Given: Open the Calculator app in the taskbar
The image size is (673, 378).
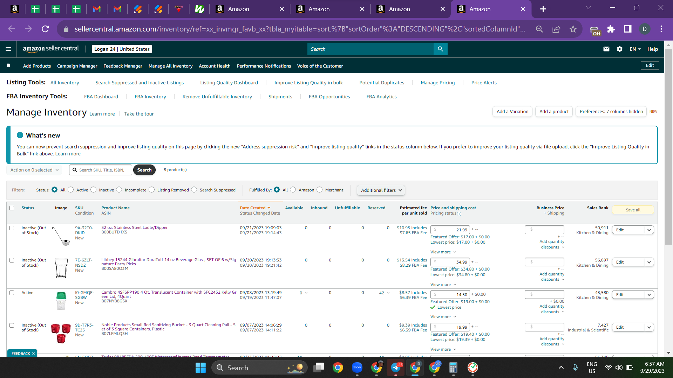Looking at the screenshot, I should point(453,367).
